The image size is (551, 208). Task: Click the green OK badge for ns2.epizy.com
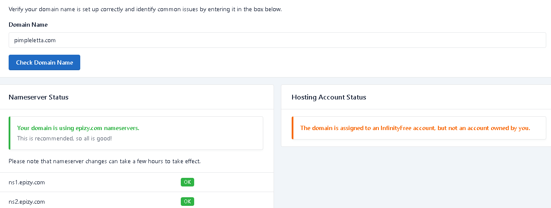pos(187,202)
